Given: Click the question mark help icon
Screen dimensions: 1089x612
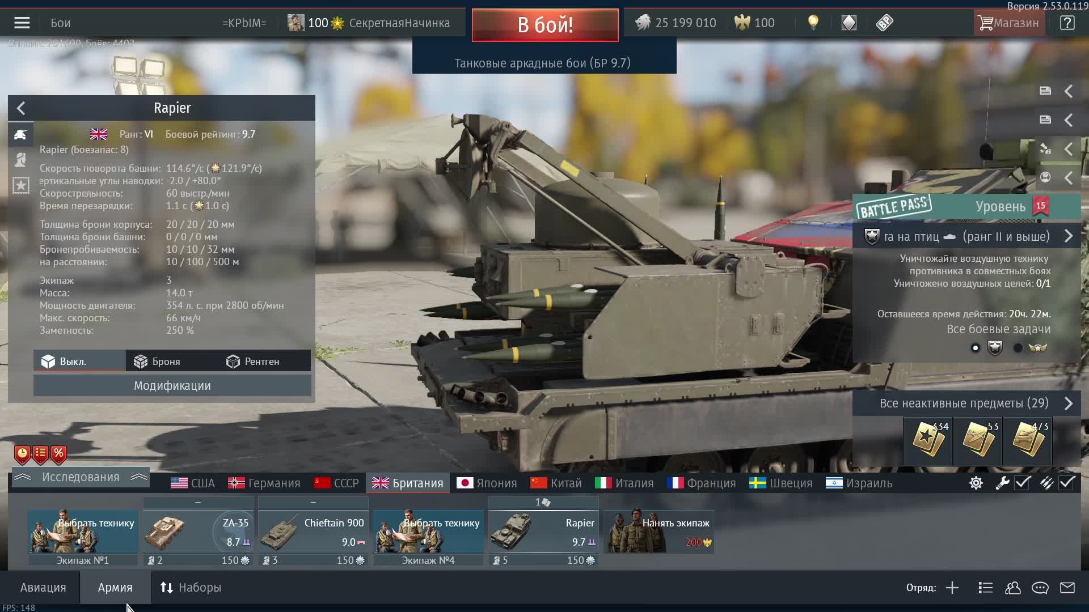Looking at the screenshot, I should click(1067, 23).
